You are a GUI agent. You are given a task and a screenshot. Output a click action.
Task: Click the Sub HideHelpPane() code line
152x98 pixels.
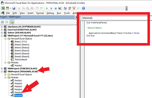(97, 23)
